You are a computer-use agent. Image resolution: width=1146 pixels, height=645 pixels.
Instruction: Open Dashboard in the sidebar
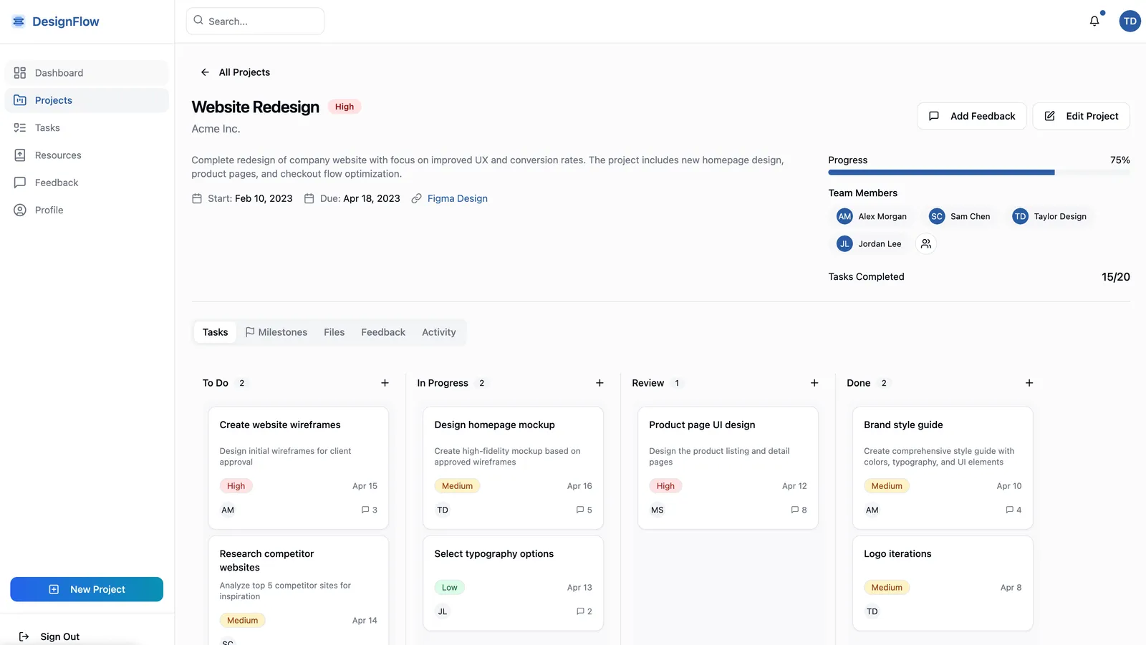87,73
